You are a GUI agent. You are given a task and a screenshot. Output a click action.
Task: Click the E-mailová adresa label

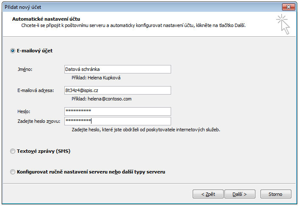[x=35, y=90]
